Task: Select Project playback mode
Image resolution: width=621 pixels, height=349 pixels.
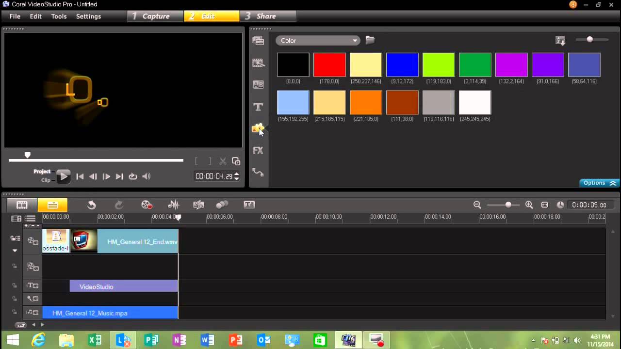Action: click(x=42, y=172)
